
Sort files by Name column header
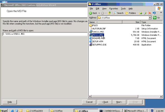[105, 22]
